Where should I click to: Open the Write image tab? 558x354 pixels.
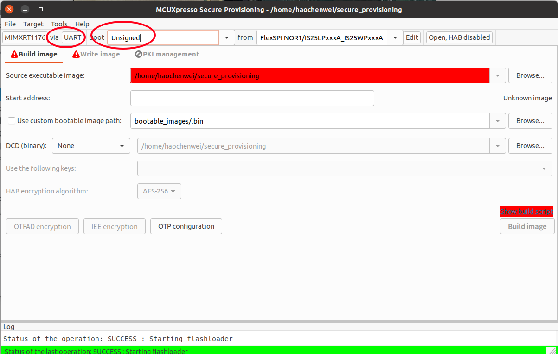[96, 54]
